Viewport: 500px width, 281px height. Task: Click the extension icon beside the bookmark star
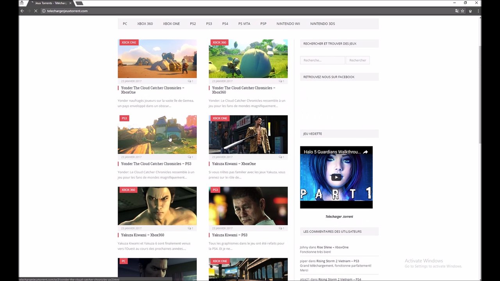[470, 11]
